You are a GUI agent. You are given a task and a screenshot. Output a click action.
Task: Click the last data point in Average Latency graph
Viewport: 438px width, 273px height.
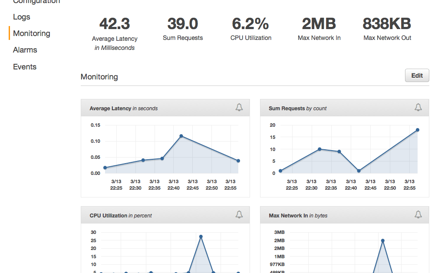238,161
